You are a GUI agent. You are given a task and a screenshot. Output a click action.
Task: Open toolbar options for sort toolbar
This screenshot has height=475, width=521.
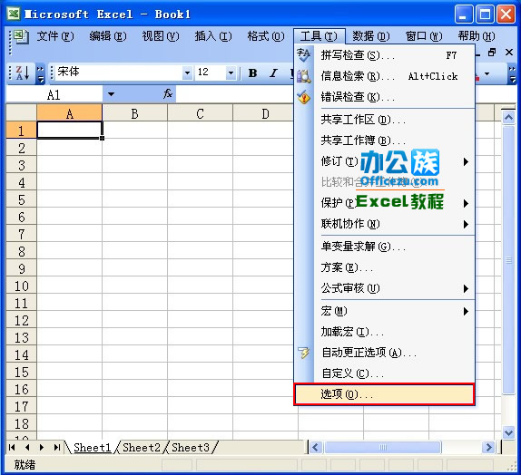click(x=40, y=73)
